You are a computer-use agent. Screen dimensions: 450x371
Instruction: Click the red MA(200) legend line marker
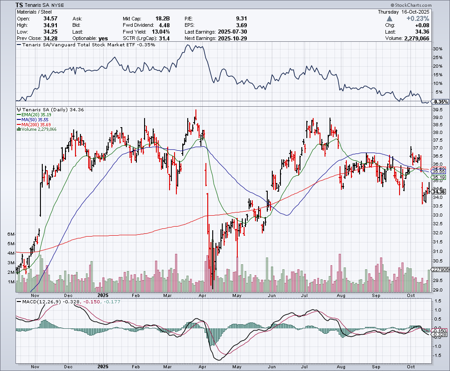coord(18,125)
